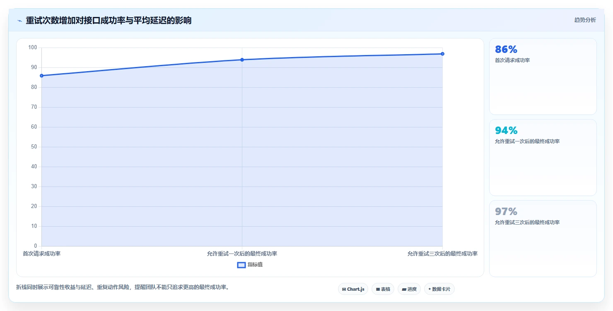Select the 数据卡片 tag pill

pyautogui.click(x=439, y=289)
